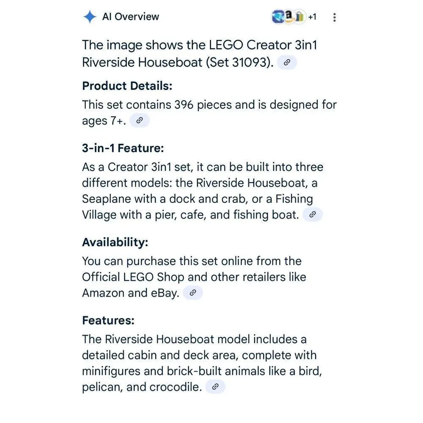Click the Riverside Houseboat (Set 31093) sentence

tap(178, 62)
